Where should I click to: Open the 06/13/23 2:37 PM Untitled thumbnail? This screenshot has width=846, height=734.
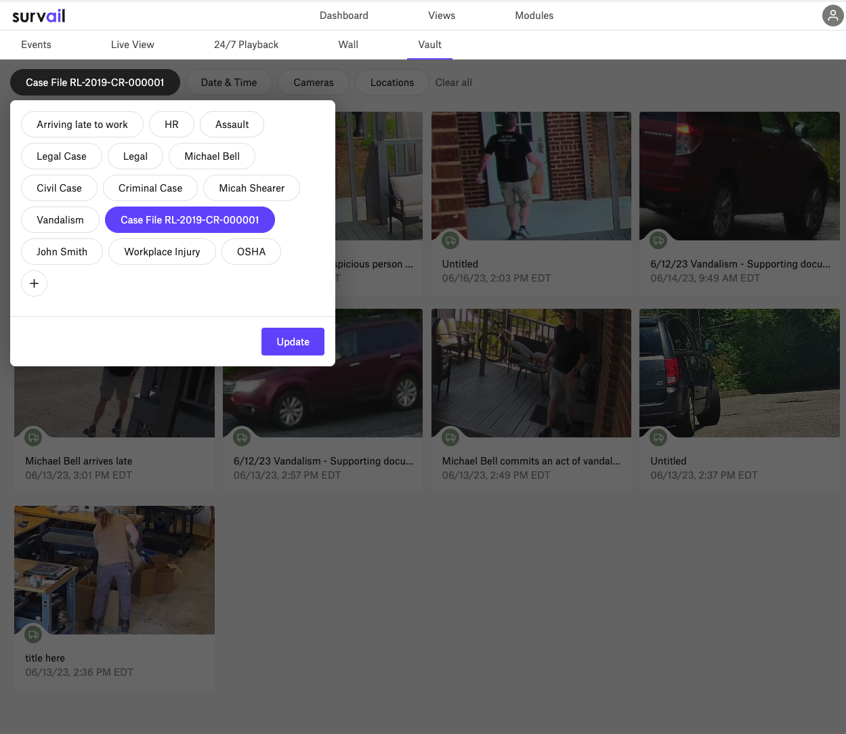740,373
